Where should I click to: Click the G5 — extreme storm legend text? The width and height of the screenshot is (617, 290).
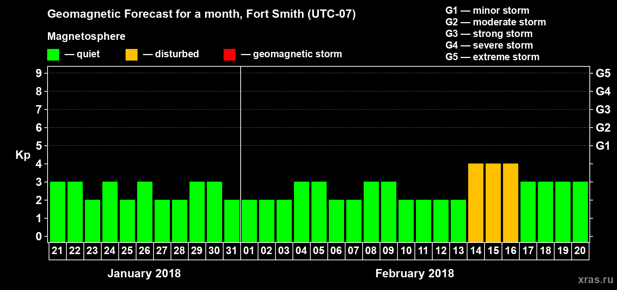coord(492,57)
